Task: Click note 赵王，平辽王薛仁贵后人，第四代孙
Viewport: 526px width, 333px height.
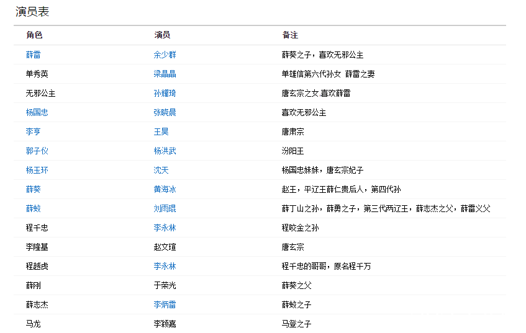Action: (x=341, y=189)
